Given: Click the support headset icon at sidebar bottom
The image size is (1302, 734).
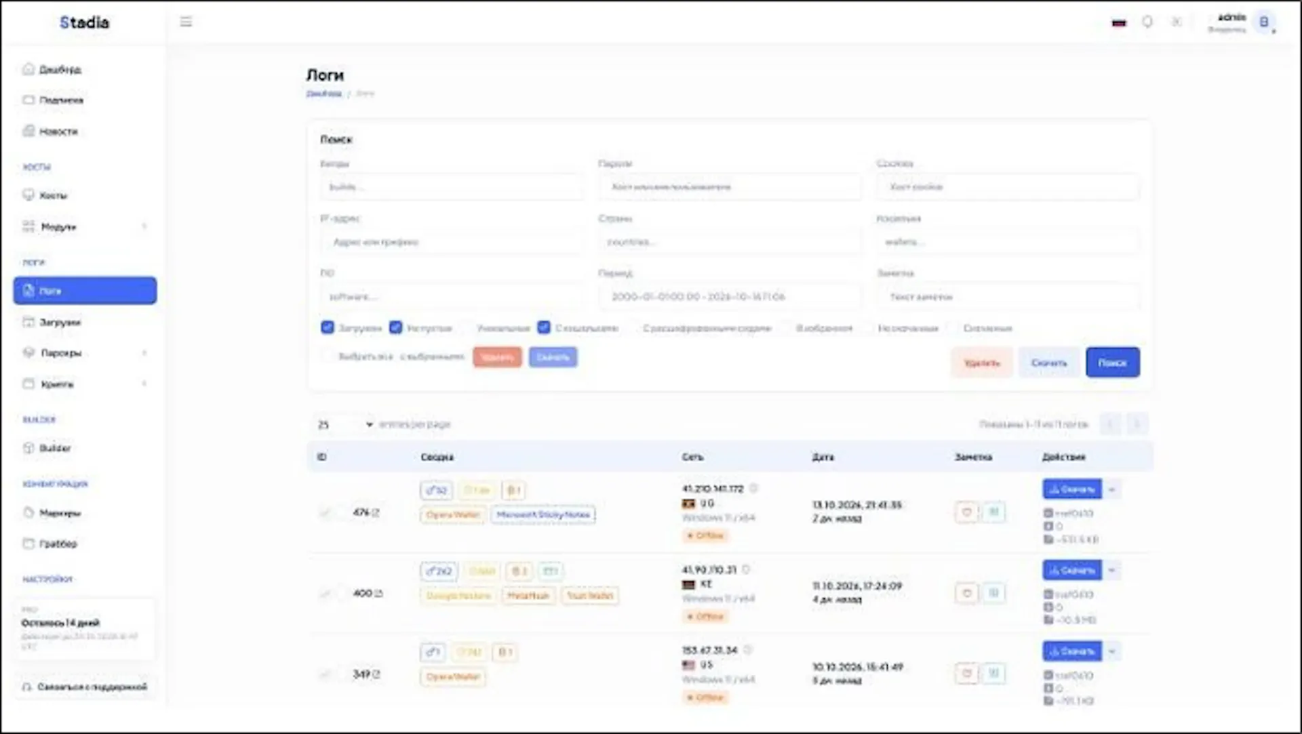Looking at the screenshot, I should point(27,687).
